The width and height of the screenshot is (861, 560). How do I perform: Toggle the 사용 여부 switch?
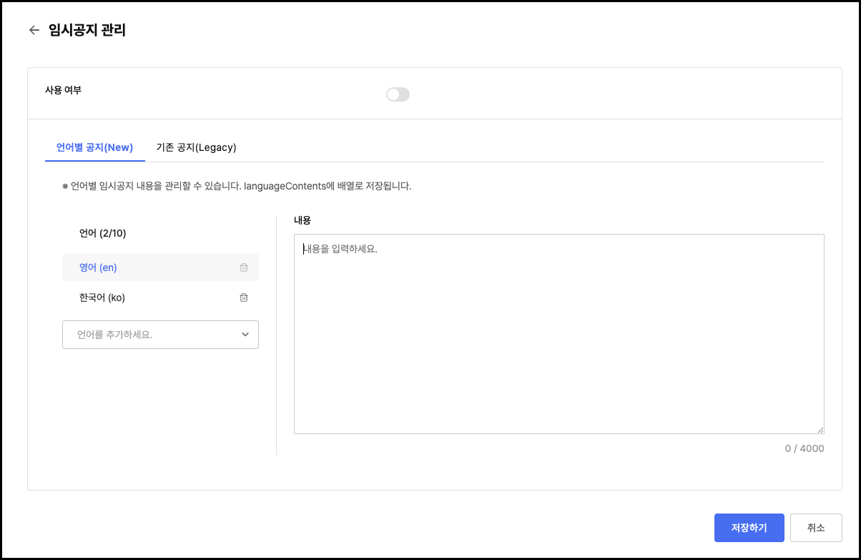(398, 94)
